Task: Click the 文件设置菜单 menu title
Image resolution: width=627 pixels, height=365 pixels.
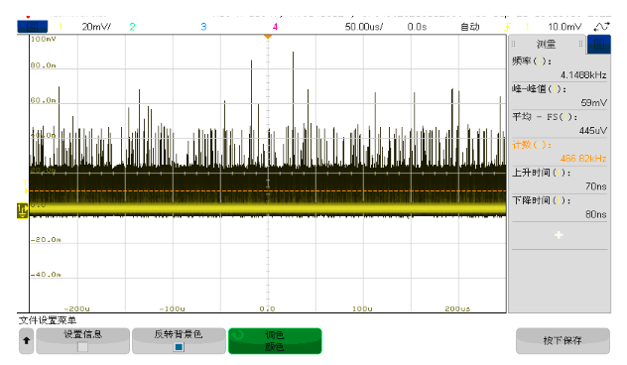Action: [x=48, y=320]
